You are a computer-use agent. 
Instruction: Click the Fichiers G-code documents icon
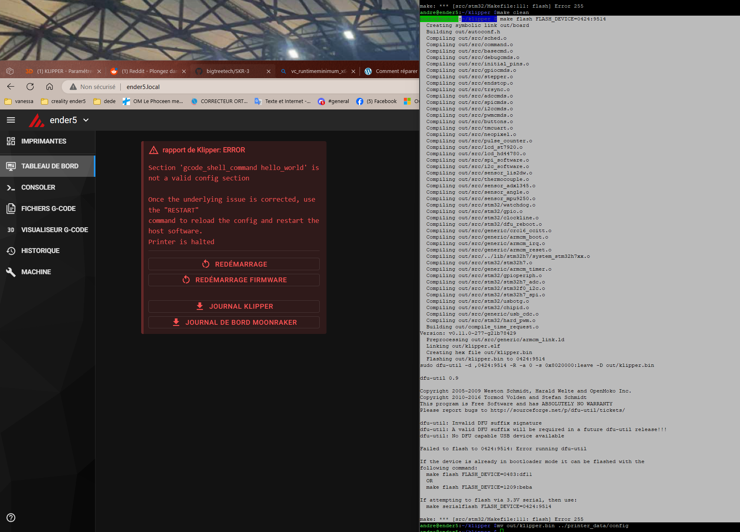pos(11,208)
